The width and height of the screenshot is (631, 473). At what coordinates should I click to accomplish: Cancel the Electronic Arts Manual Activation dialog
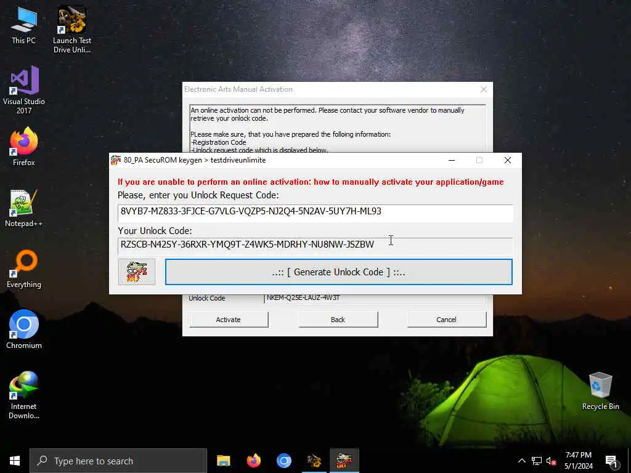point(446,320)
